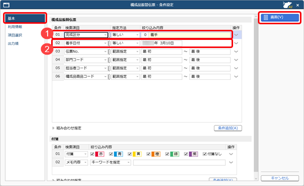Click the 完成区分 value field showing 0 着手

pos(186,35)
